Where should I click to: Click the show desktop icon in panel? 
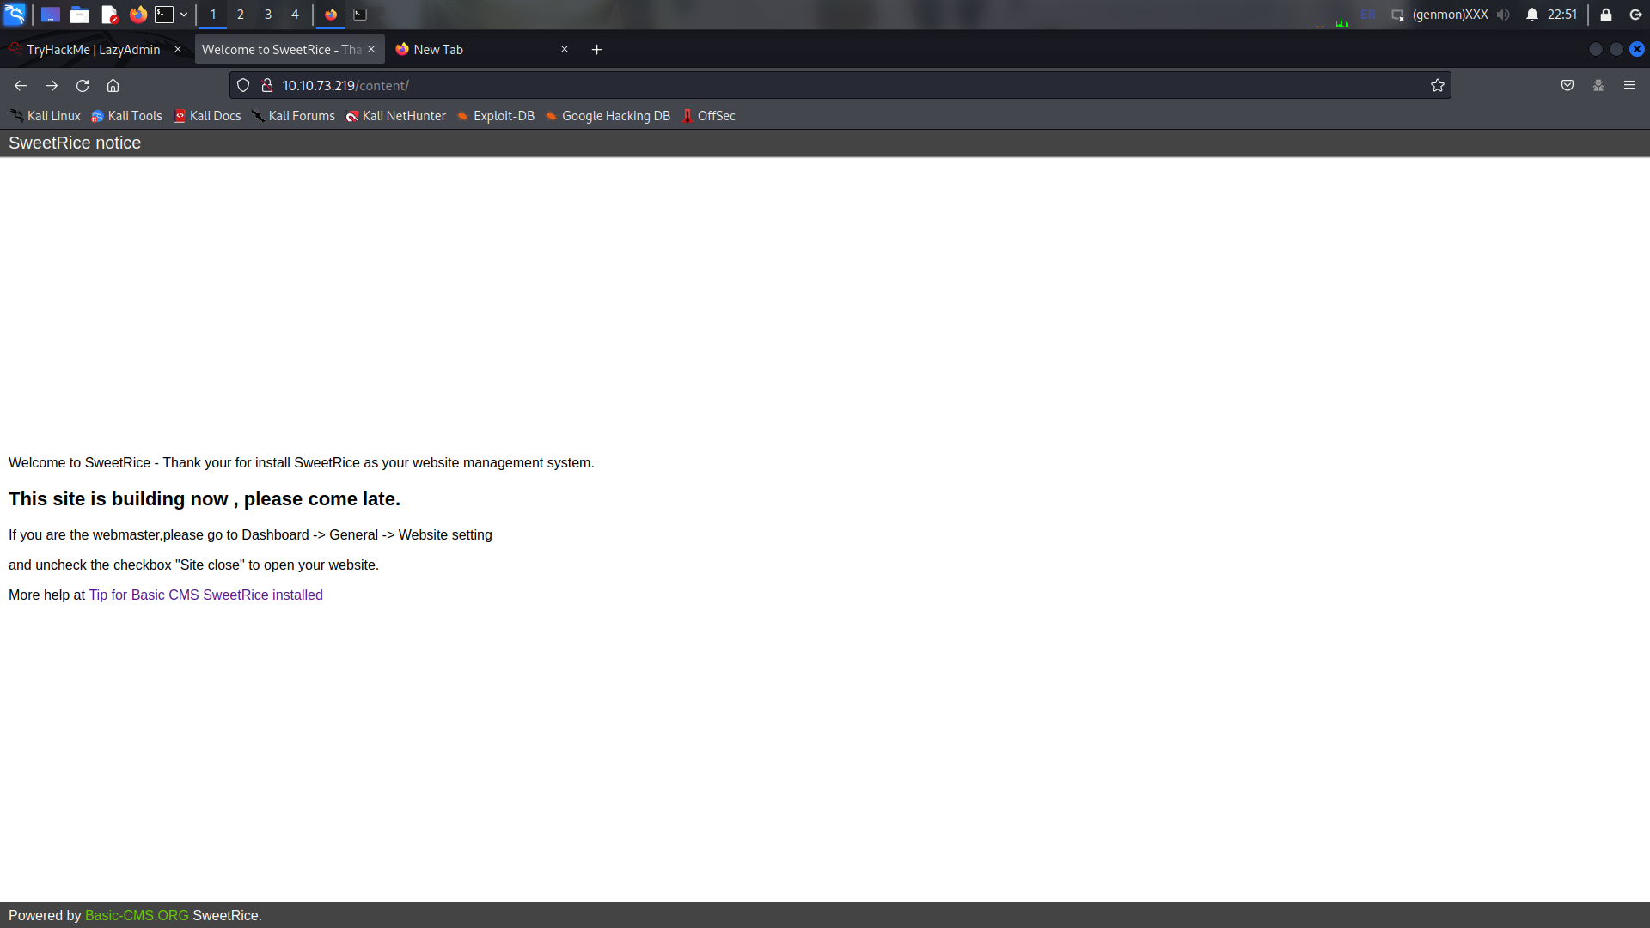tap(51, 15)
